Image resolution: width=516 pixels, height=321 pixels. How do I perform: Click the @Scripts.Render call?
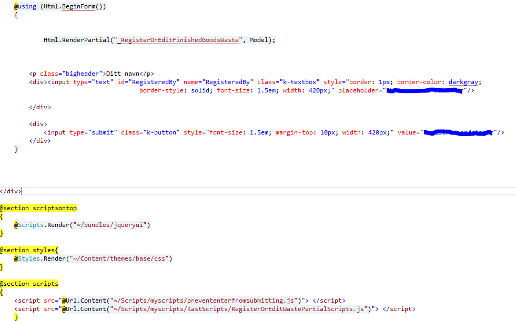pos(82,225)
